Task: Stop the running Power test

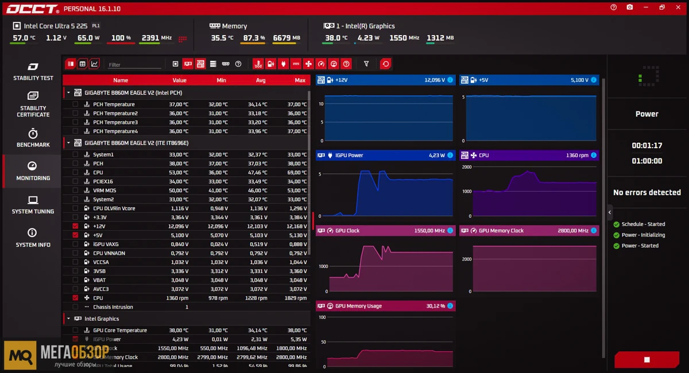Action: click(x=647, y=360)
